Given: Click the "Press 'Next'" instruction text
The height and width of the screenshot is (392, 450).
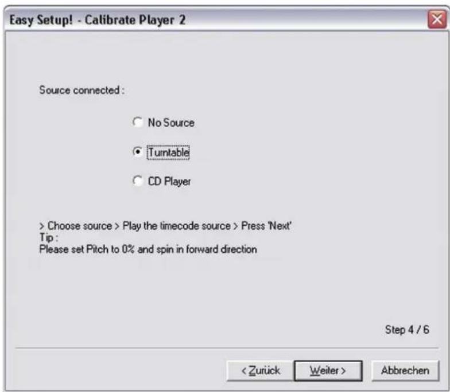Looking at the screenshot, I should [x=266, y=226].
